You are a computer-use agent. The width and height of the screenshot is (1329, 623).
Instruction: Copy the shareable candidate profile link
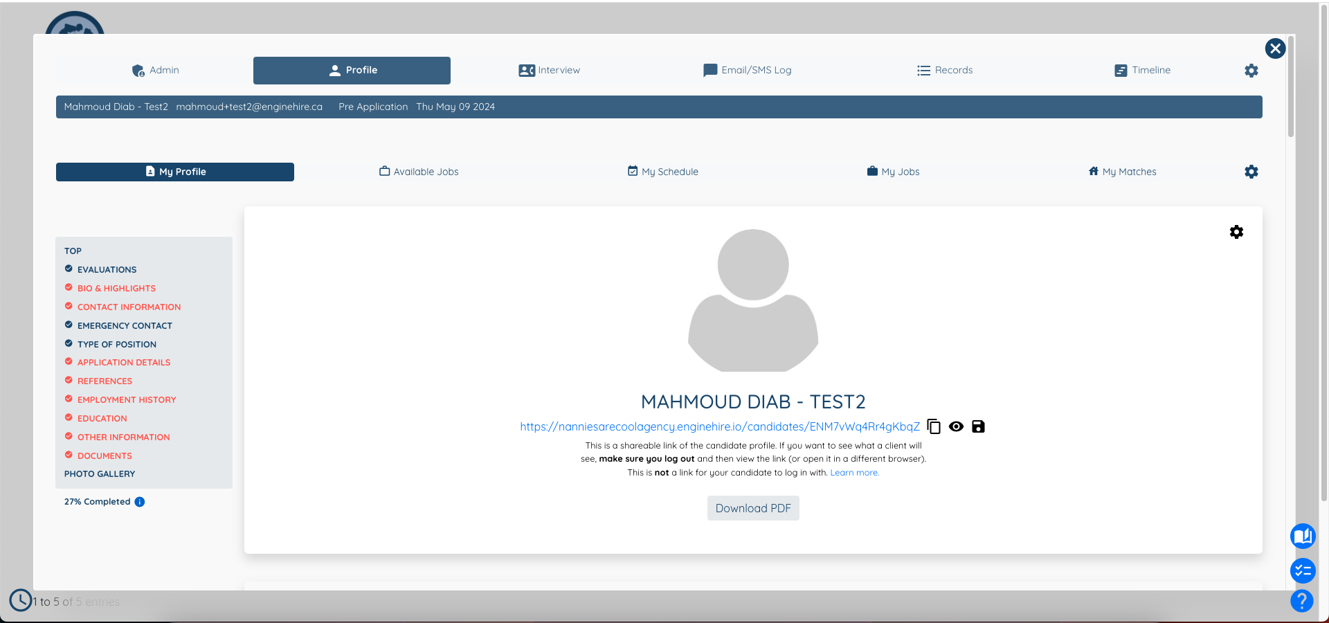tap(934, 426)
